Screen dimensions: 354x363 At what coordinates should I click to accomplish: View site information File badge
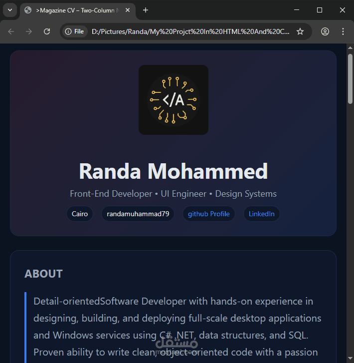tap(74, 31)
